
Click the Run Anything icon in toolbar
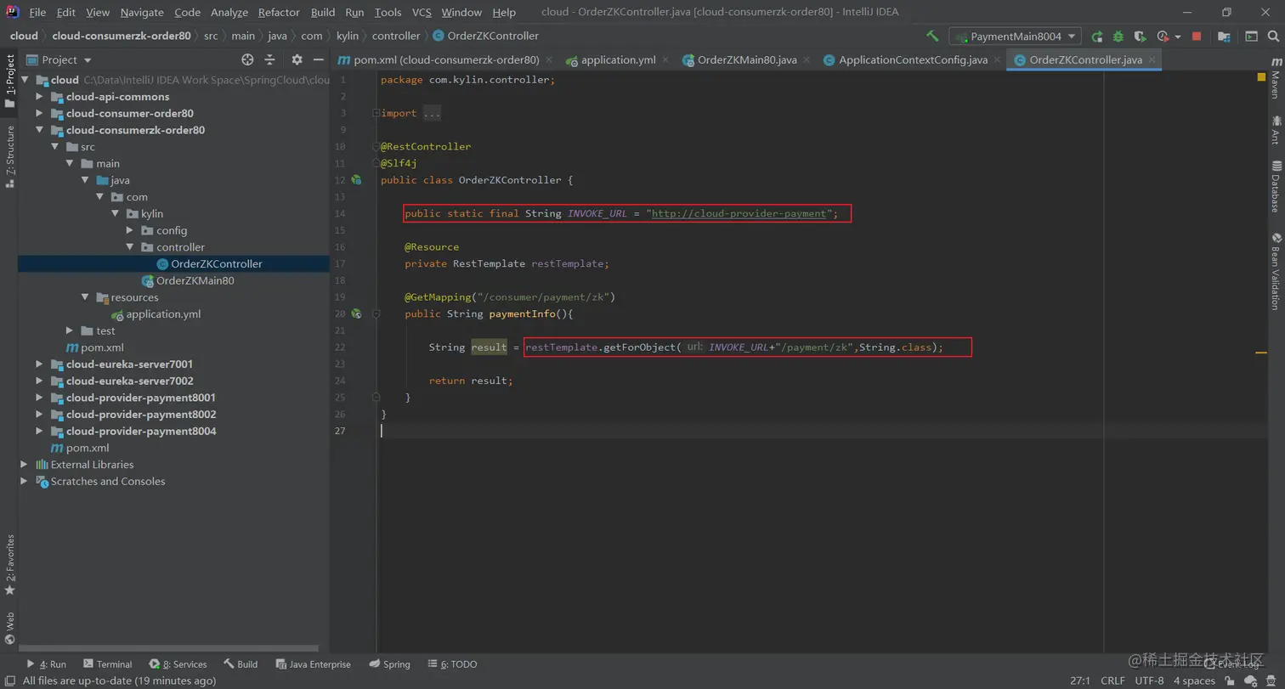pos(1252,37)
